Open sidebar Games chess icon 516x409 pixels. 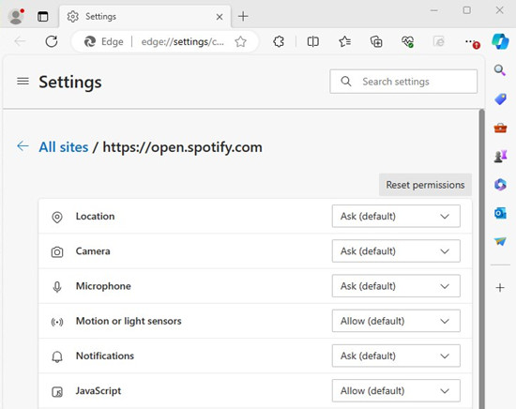500,156
